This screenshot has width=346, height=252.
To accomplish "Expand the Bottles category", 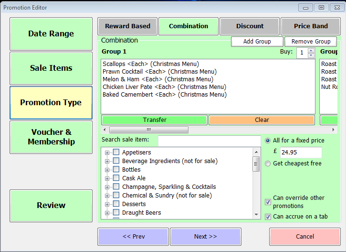I will [107, 170].
